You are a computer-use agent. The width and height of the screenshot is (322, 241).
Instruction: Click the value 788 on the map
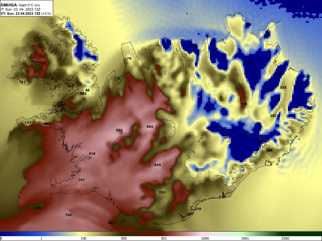coord(68,215)
